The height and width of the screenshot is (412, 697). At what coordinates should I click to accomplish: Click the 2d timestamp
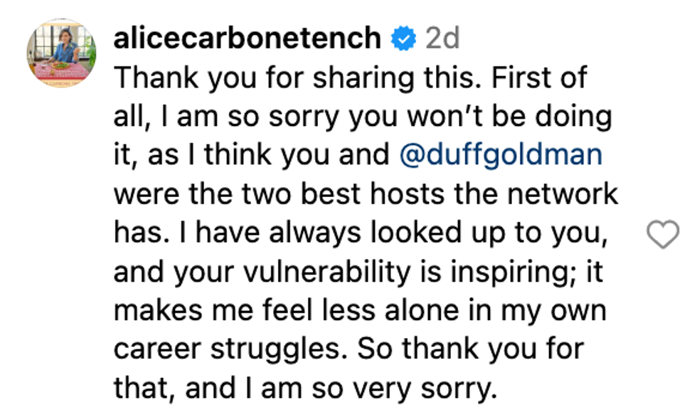pos(442,39)
